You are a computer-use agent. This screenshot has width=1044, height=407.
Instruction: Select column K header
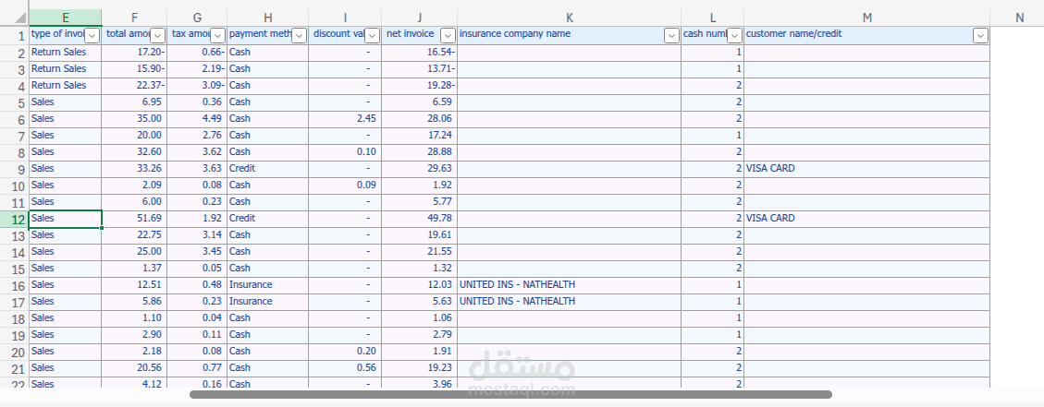pyautogui.click(x=570, y=18)
